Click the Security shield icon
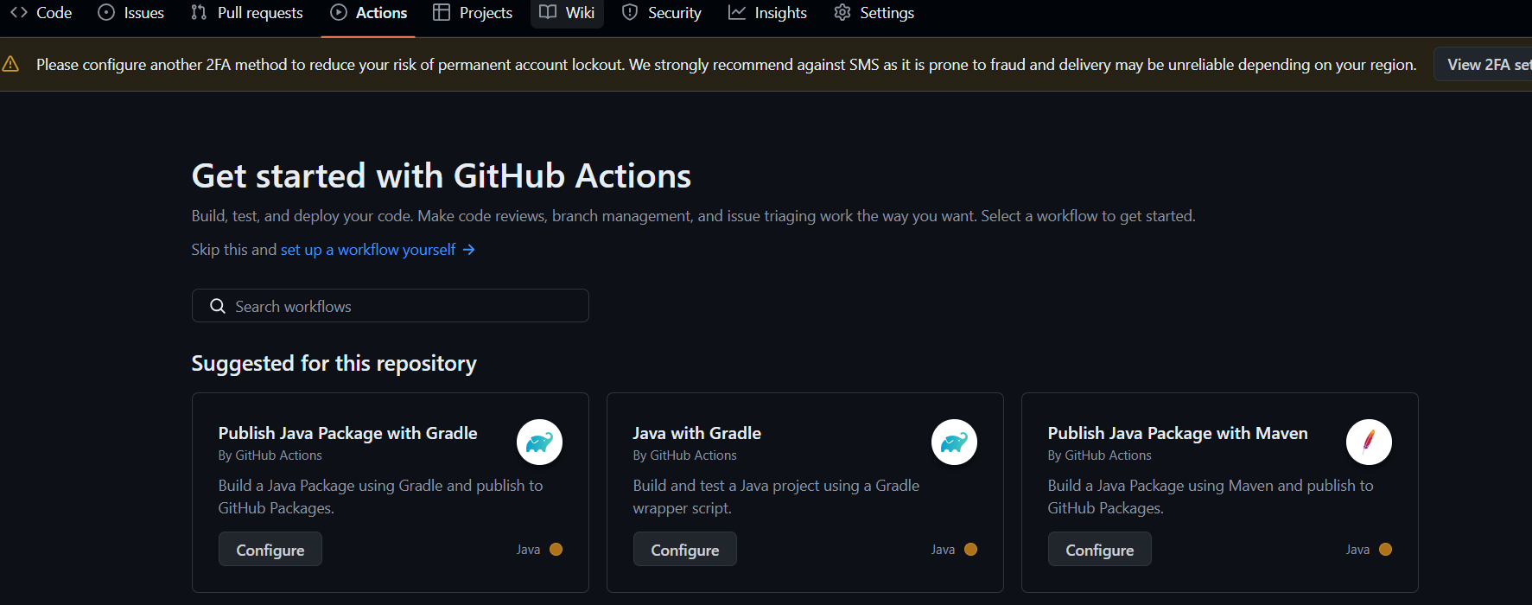Image resolution: width=1532 pixels, height=605 pixels. (630, 12)
